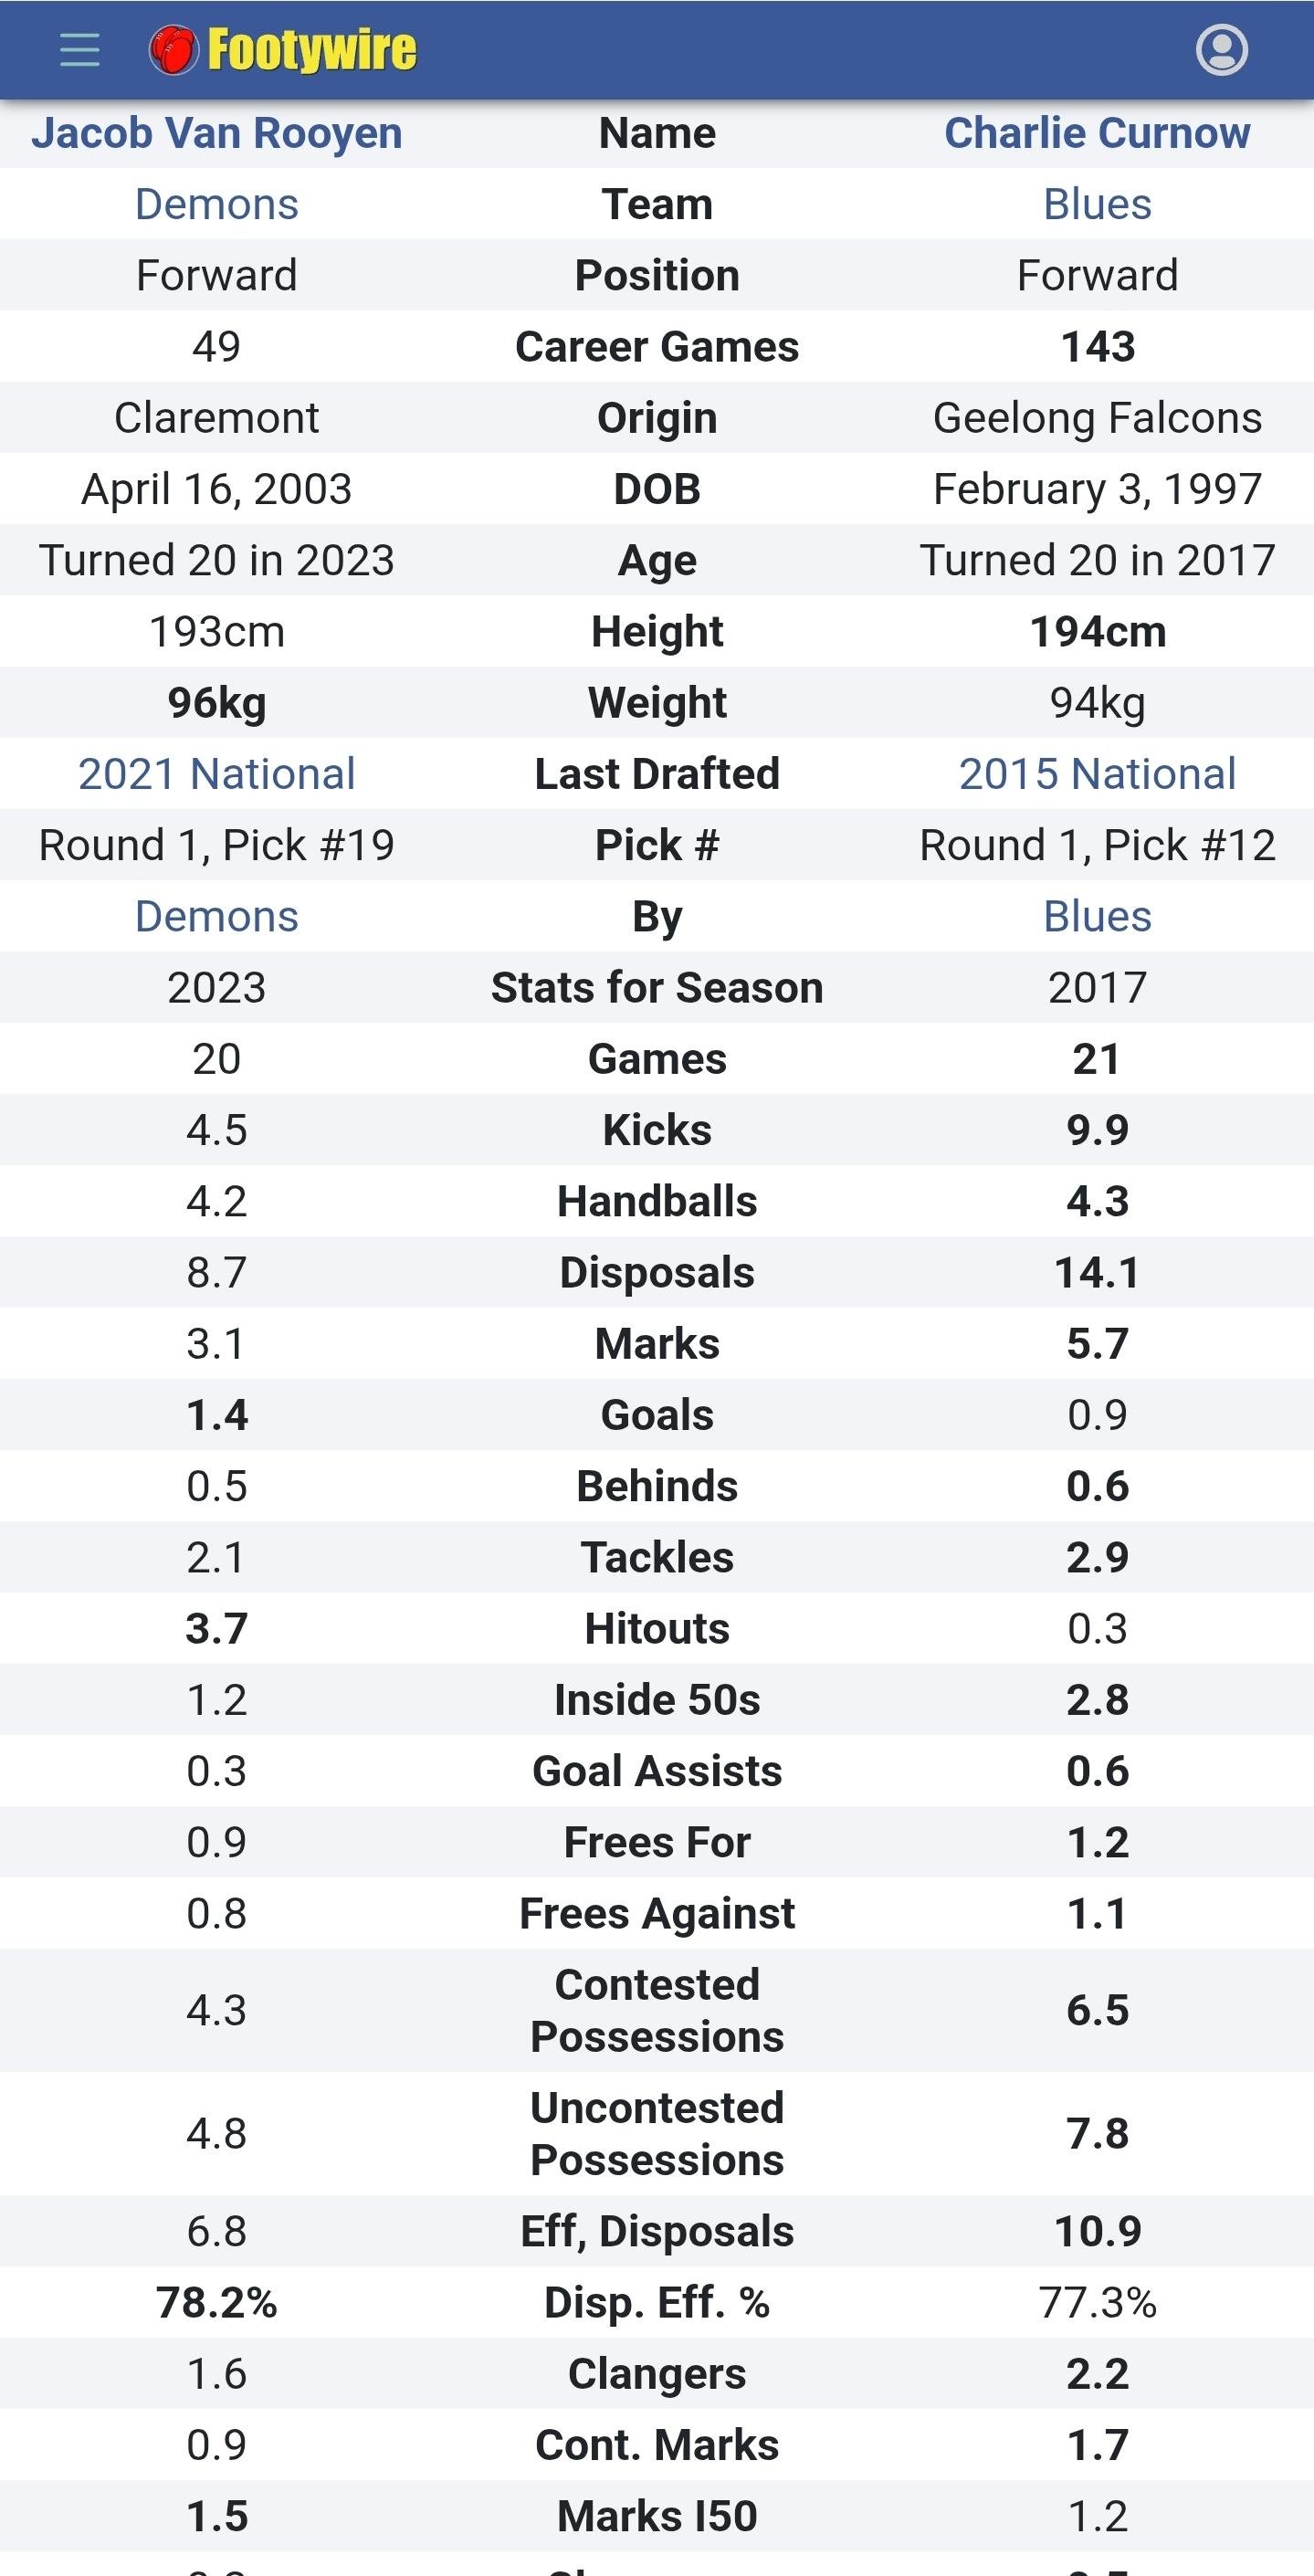
Task: Click Blues link in By row
Action: click(x=1097, y=916)
